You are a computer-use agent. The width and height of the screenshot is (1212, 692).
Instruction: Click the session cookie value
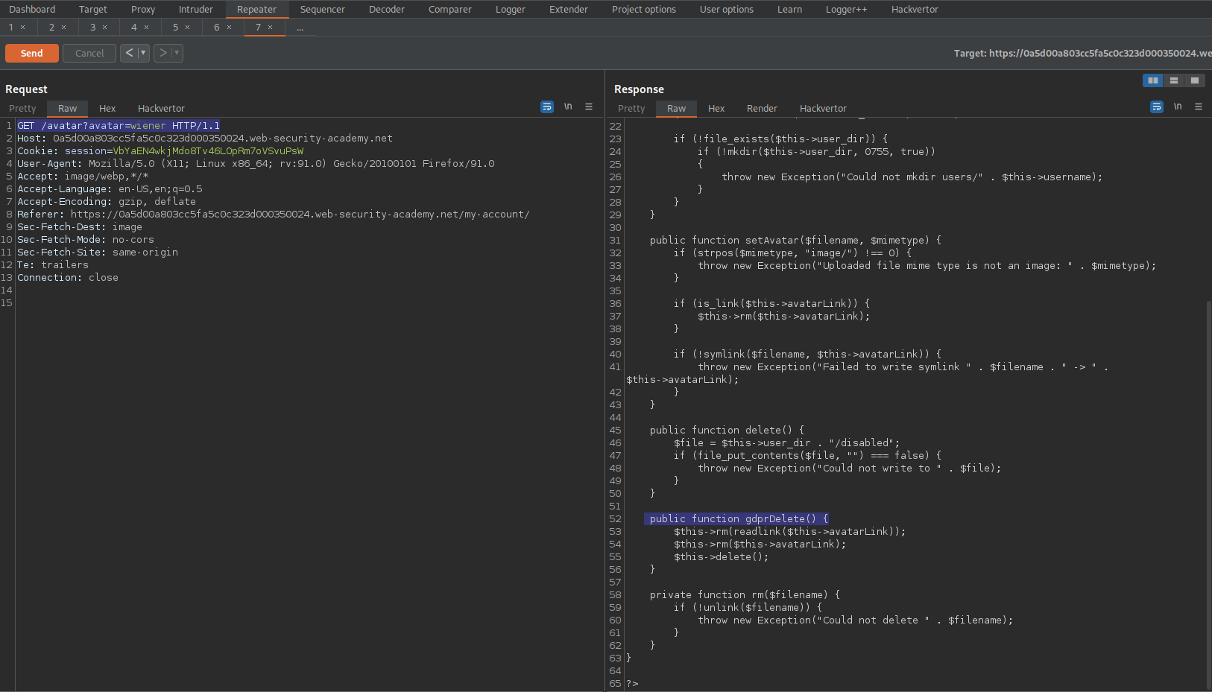coord(208,151)
